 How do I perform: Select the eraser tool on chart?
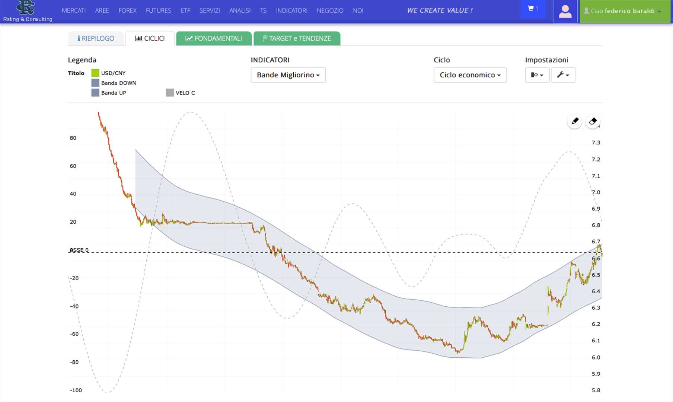593,121
